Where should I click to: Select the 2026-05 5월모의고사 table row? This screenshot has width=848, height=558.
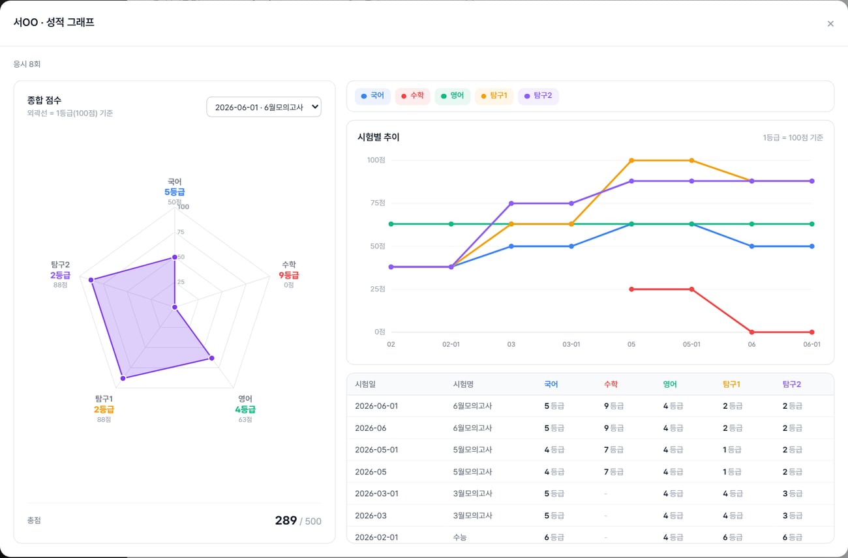590,472
